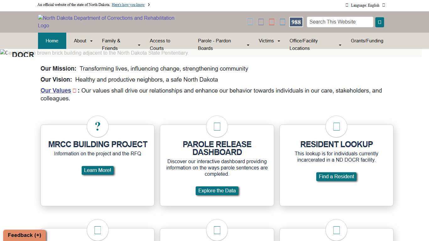Image resolution: width=429 pixels, height=241 pixels.
Task: Go to Access to Courts menu item
Action: pyautogui.click(x=160, y=44)
